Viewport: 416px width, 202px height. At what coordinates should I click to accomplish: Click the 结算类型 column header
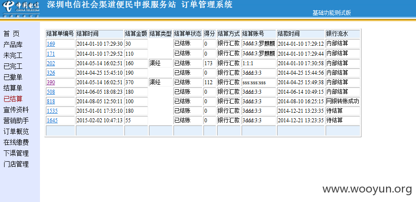pos(160,34)
